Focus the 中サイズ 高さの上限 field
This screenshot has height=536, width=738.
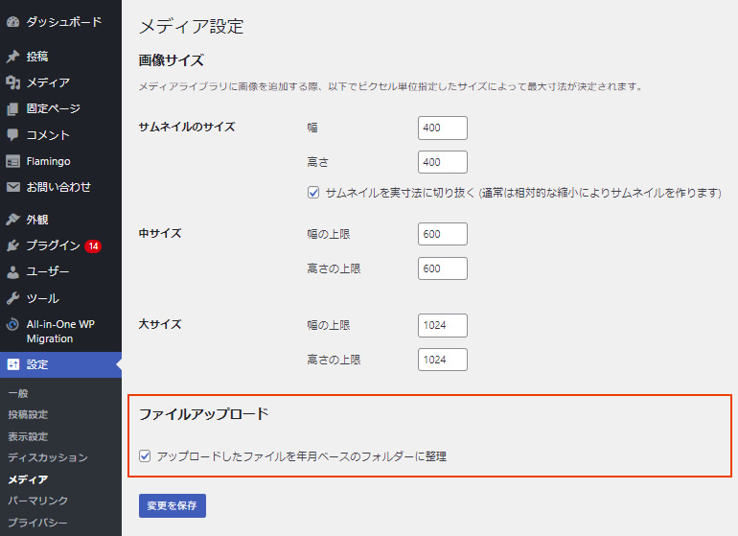click(x=442, y=268)
